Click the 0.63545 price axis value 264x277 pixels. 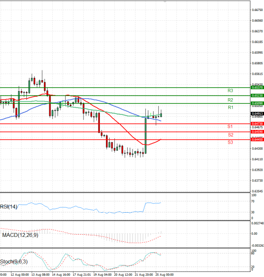click(257, 191)
